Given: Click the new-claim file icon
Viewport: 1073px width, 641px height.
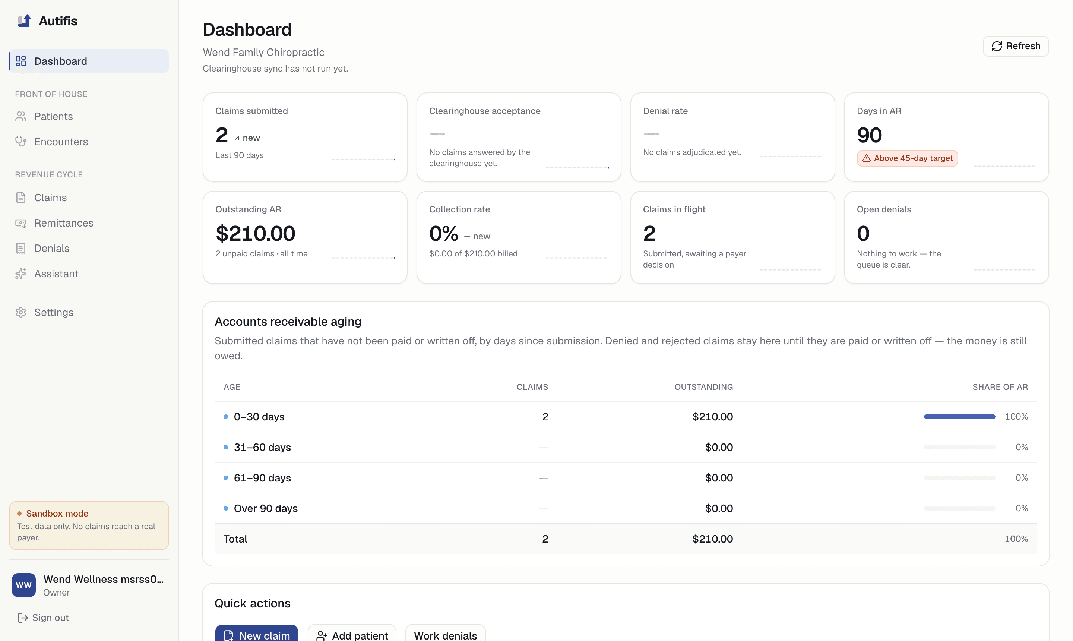Looking at the screenshot, I should [x=228, y=635].
